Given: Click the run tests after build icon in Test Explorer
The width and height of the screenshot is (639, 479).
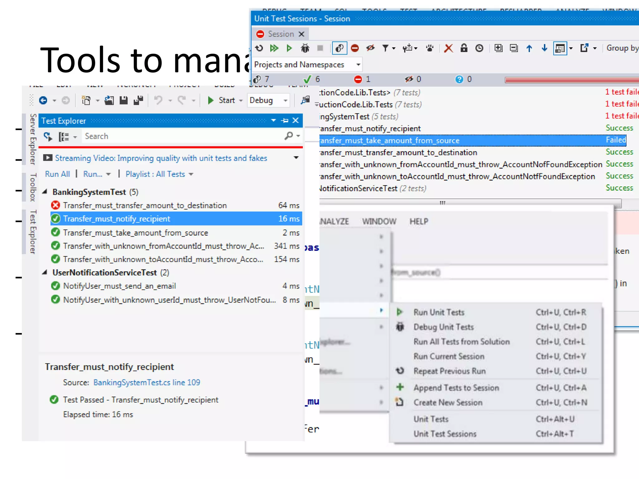Looking at the screenshot, I should 48,136.
